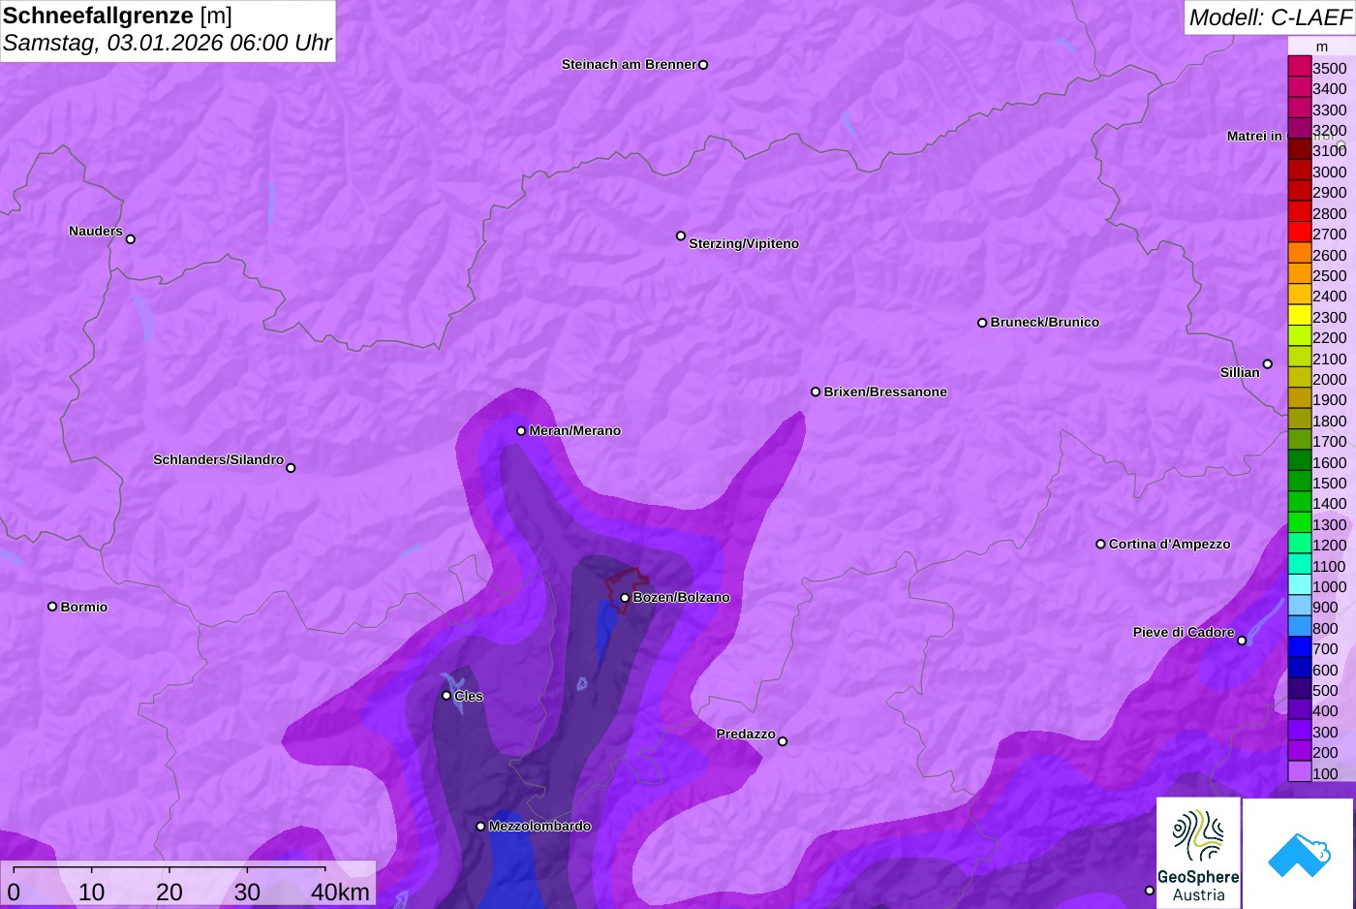
Task: Click the Cles marker dot
Action: coord(447,696)
